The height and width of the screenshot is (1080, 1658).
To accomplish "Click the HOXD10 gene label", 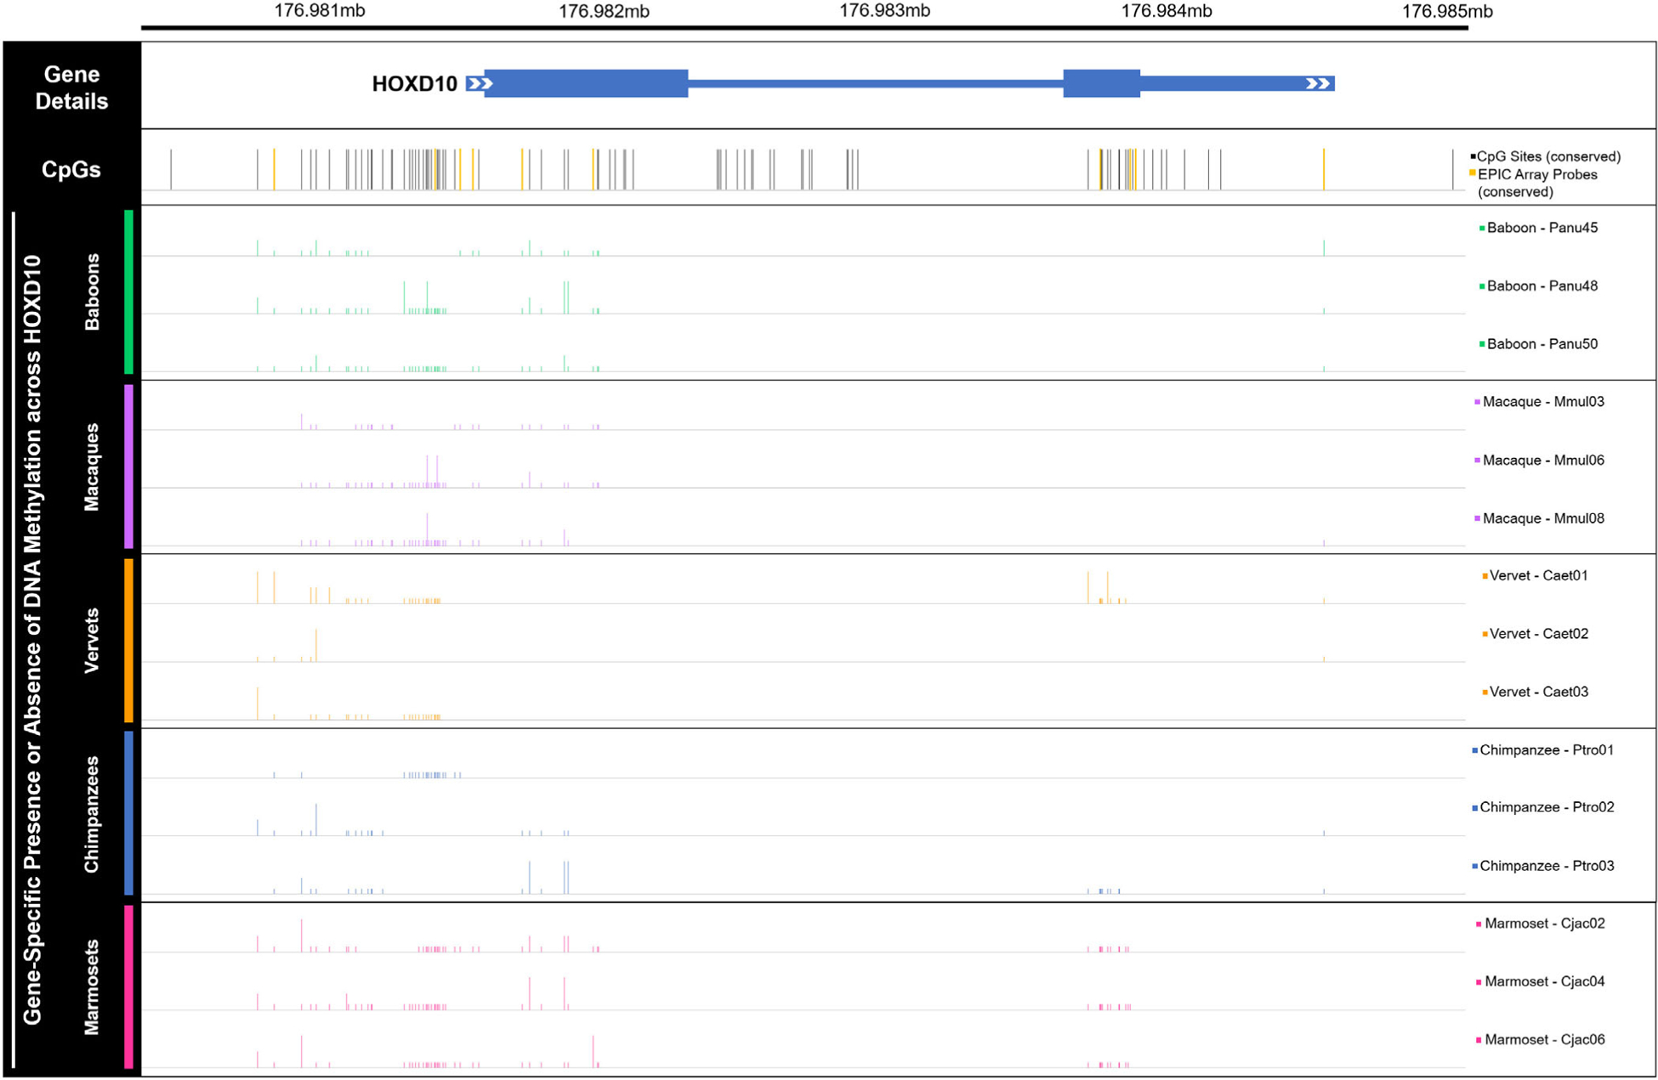I will [415, 84].
